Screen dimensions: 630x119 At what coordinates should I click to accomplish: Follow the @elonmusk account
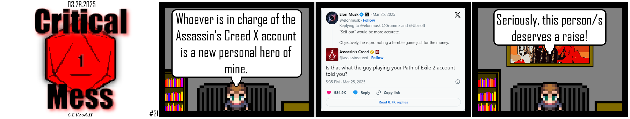click(369, 20)
